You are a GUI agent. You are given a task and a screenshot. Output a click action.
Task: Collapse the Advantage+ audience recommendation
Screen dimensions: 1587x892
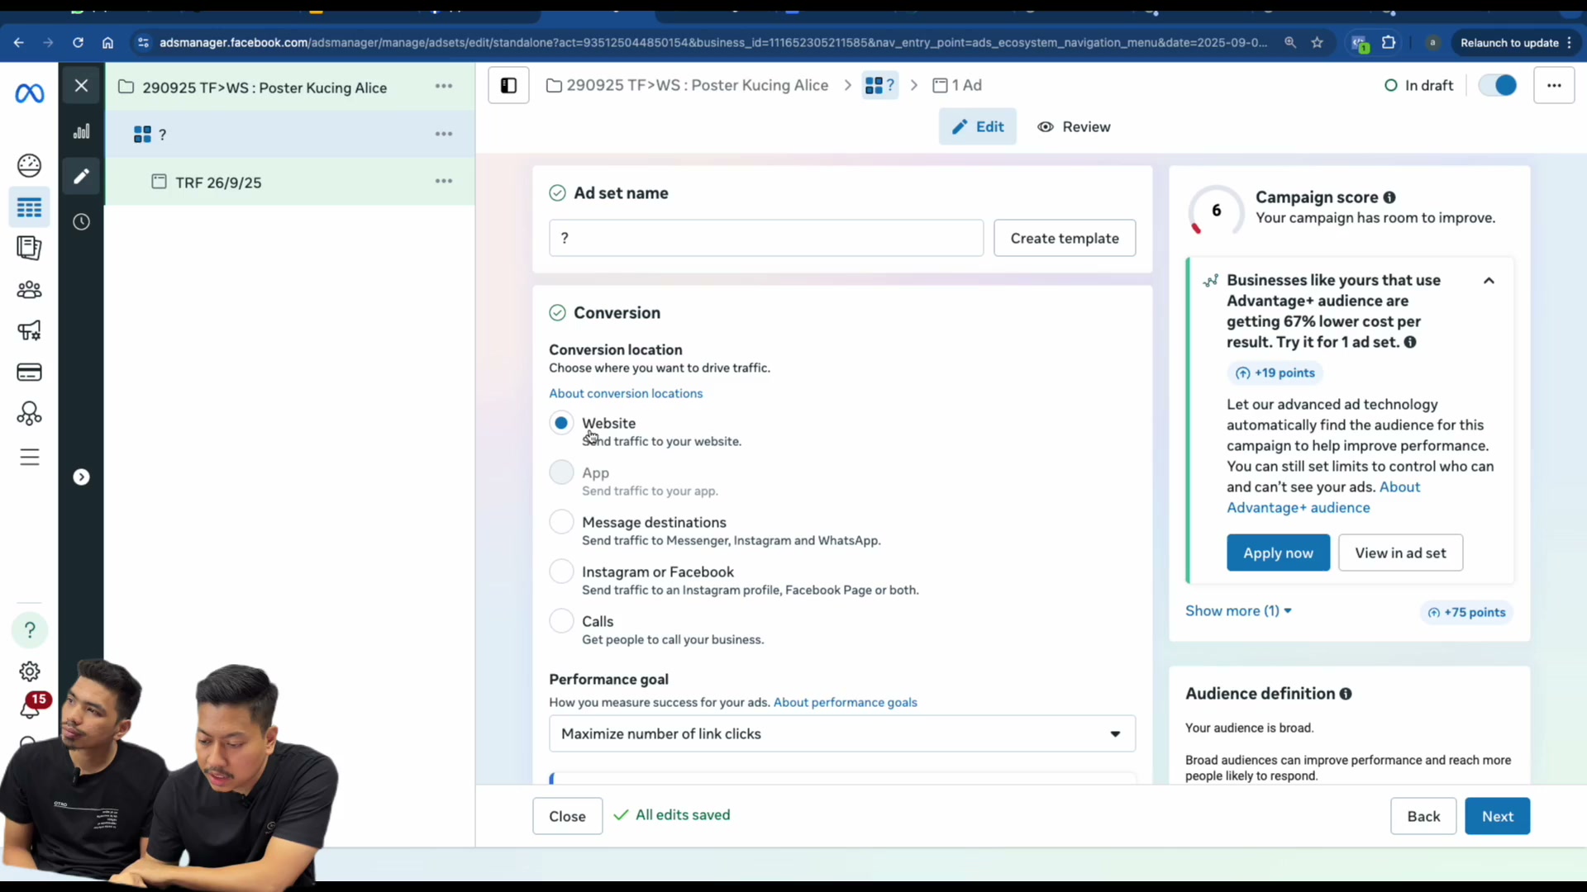point(1489,281)
